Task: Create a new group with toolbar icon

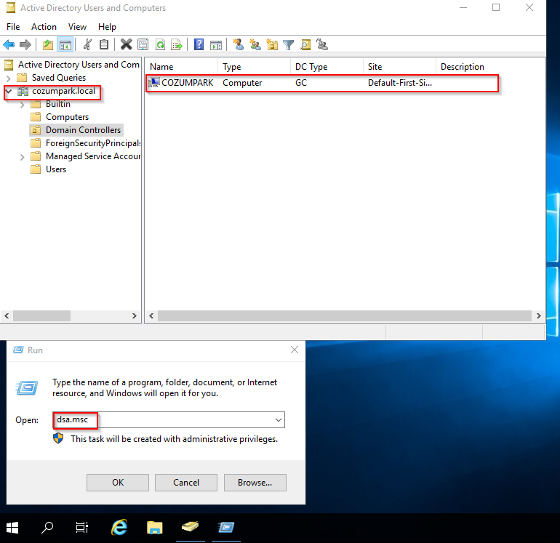Action: 255,44
